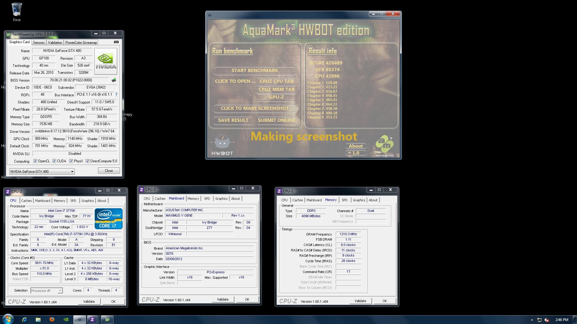Click the GPU-Z title bar icon

tap(8, 34)
